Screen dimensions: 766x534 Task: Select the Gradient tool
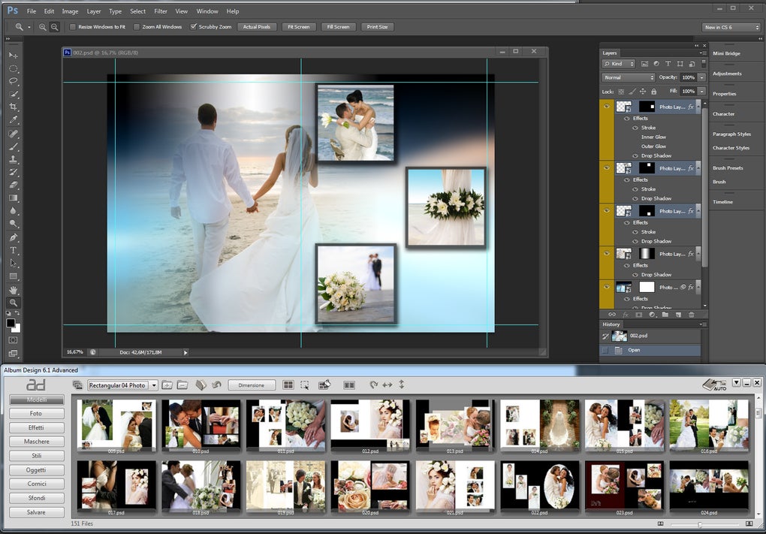(14, 198)
